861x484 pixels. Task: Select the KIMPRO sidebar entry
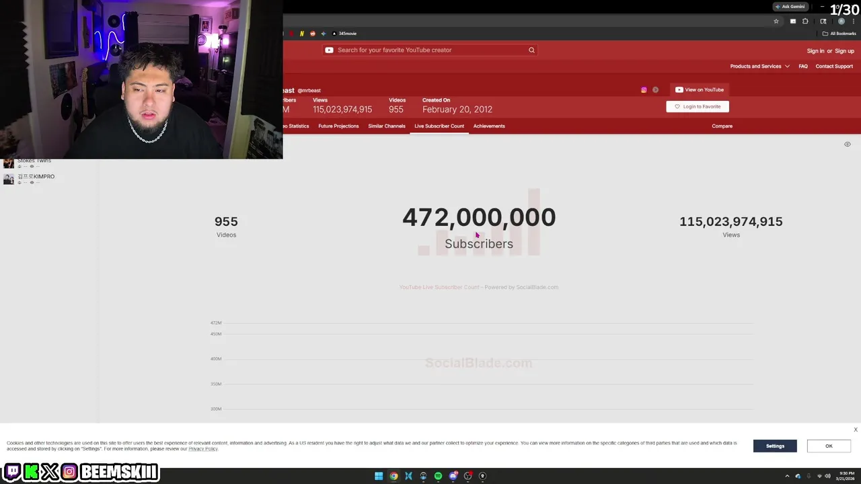(36, 177)
